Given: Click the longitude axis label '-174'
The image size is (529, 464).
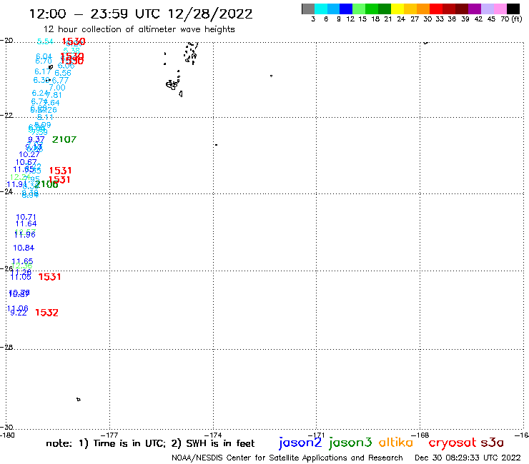Looking at the screenshot, I should click(x=213, y=435).
